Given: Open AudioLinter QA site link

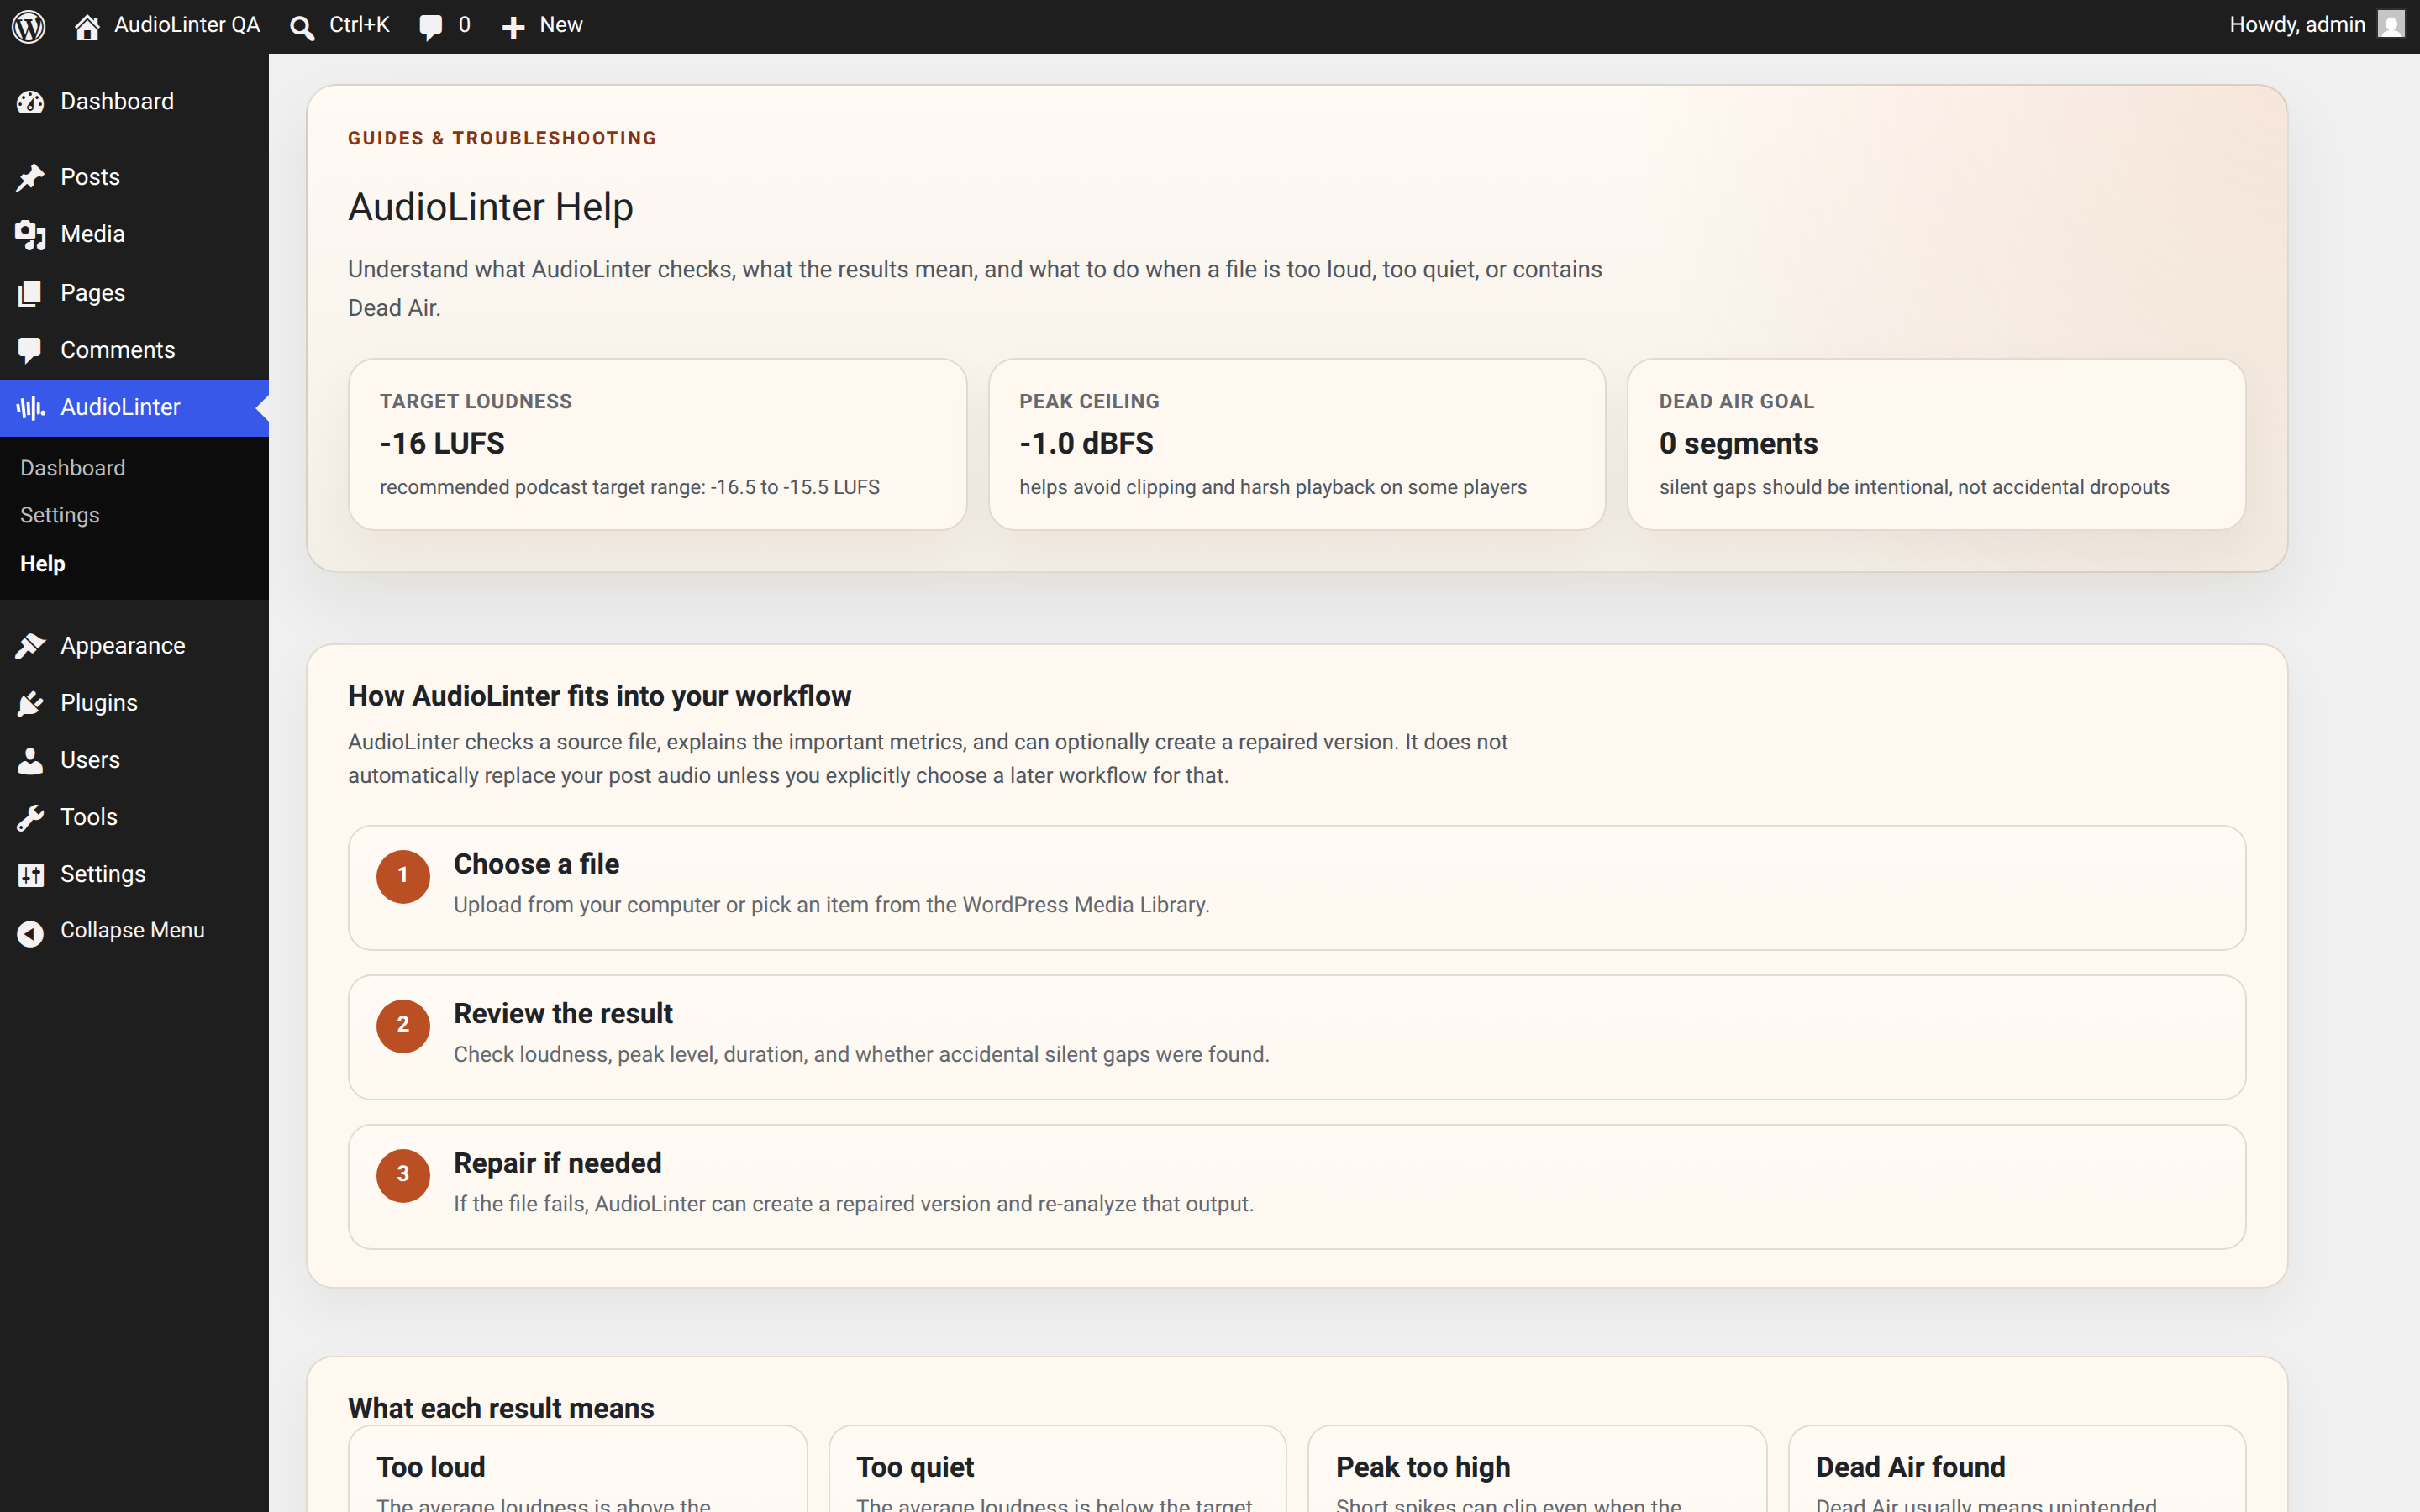Looking at the screenshot, I should coord(186,25).
